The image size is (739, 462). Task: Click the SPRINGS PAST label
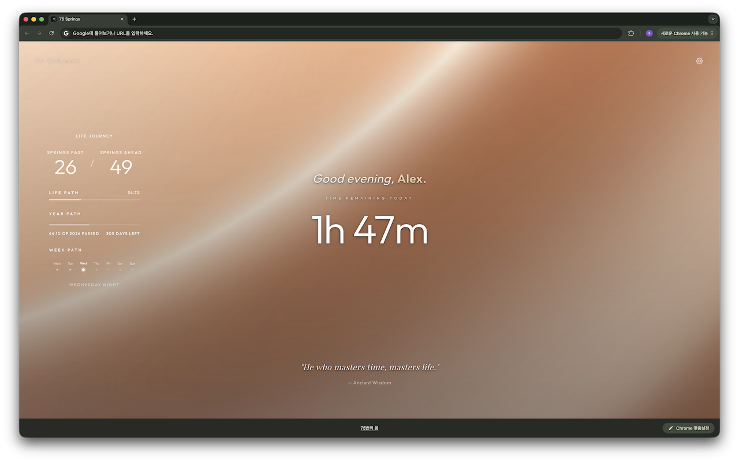click(x=65, y=152)
